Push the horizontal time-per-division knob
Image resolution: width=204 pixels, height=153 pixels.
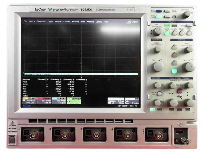tap(158, 67)
